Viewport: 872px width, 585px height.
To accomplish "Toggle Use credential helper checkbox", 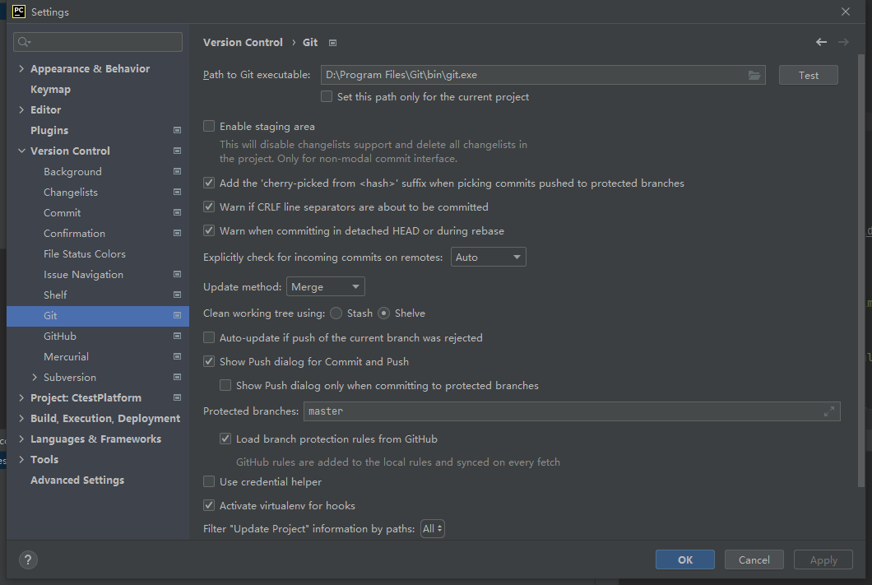I will click(x=209, y=481).
